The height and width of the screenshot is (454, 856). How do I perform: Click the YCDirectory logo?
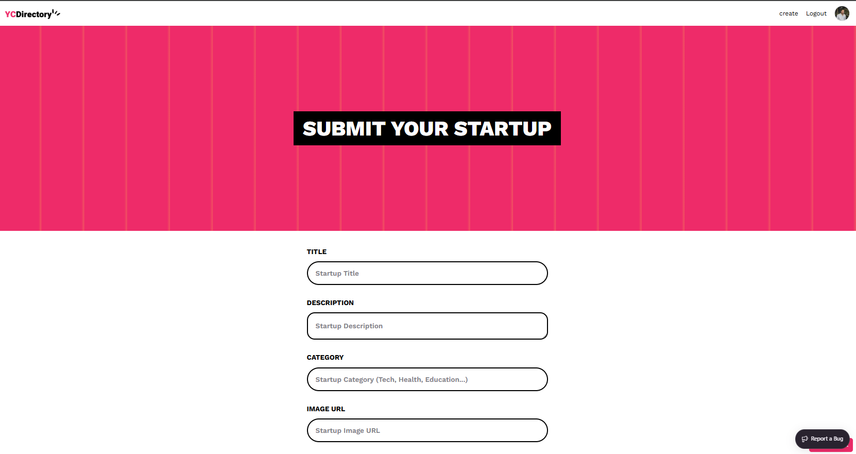[28, 14]
